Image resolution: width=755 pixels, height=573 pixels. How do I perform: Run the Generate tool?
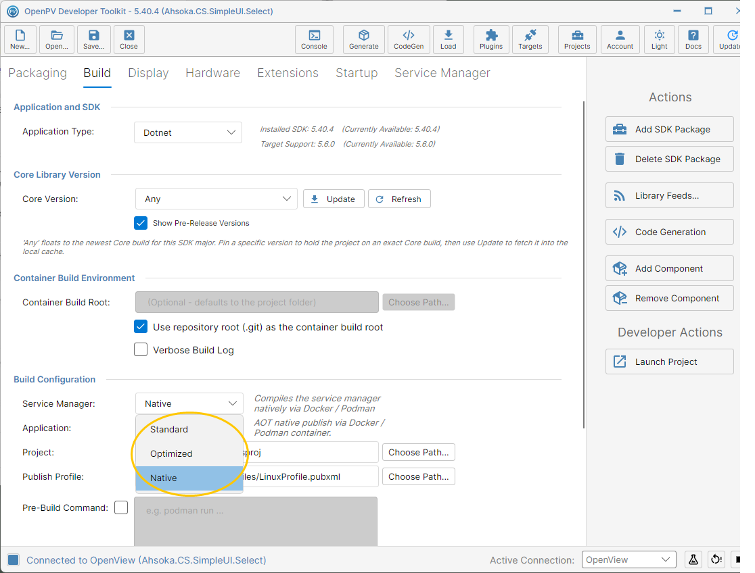pyautogui.click(x=364, y=39)
